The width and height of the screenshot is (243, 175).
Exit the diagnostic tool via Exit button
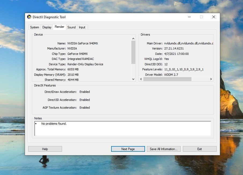(x=200, y=149)
